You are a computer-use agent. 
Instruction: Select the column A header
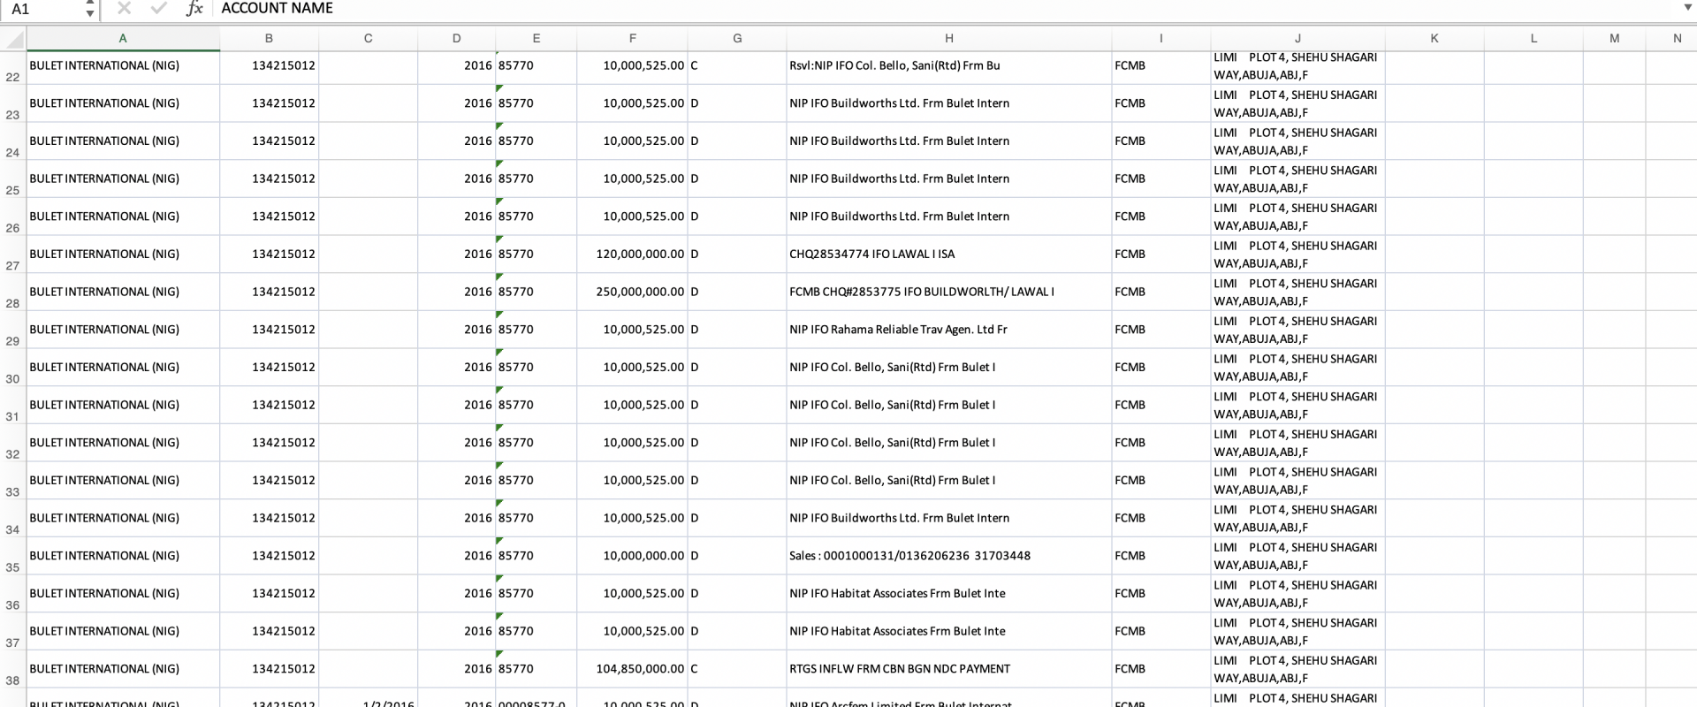(x=123, y=39)
